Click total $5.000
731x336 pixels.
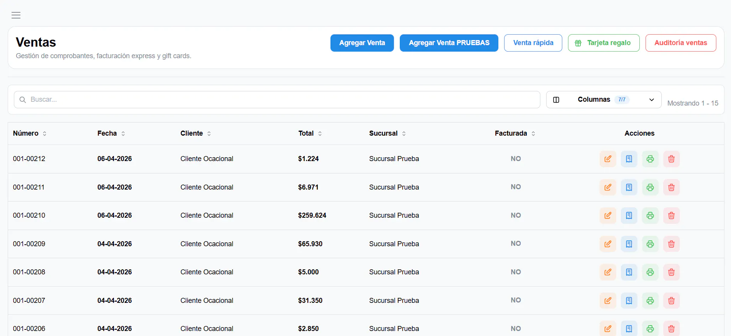(308, 272)
